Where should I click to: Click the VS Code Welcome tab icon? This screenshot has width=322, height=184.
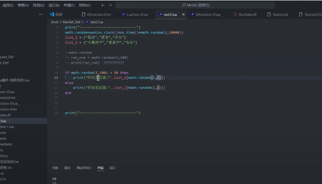pyautogui.click(x=52, y=14)
